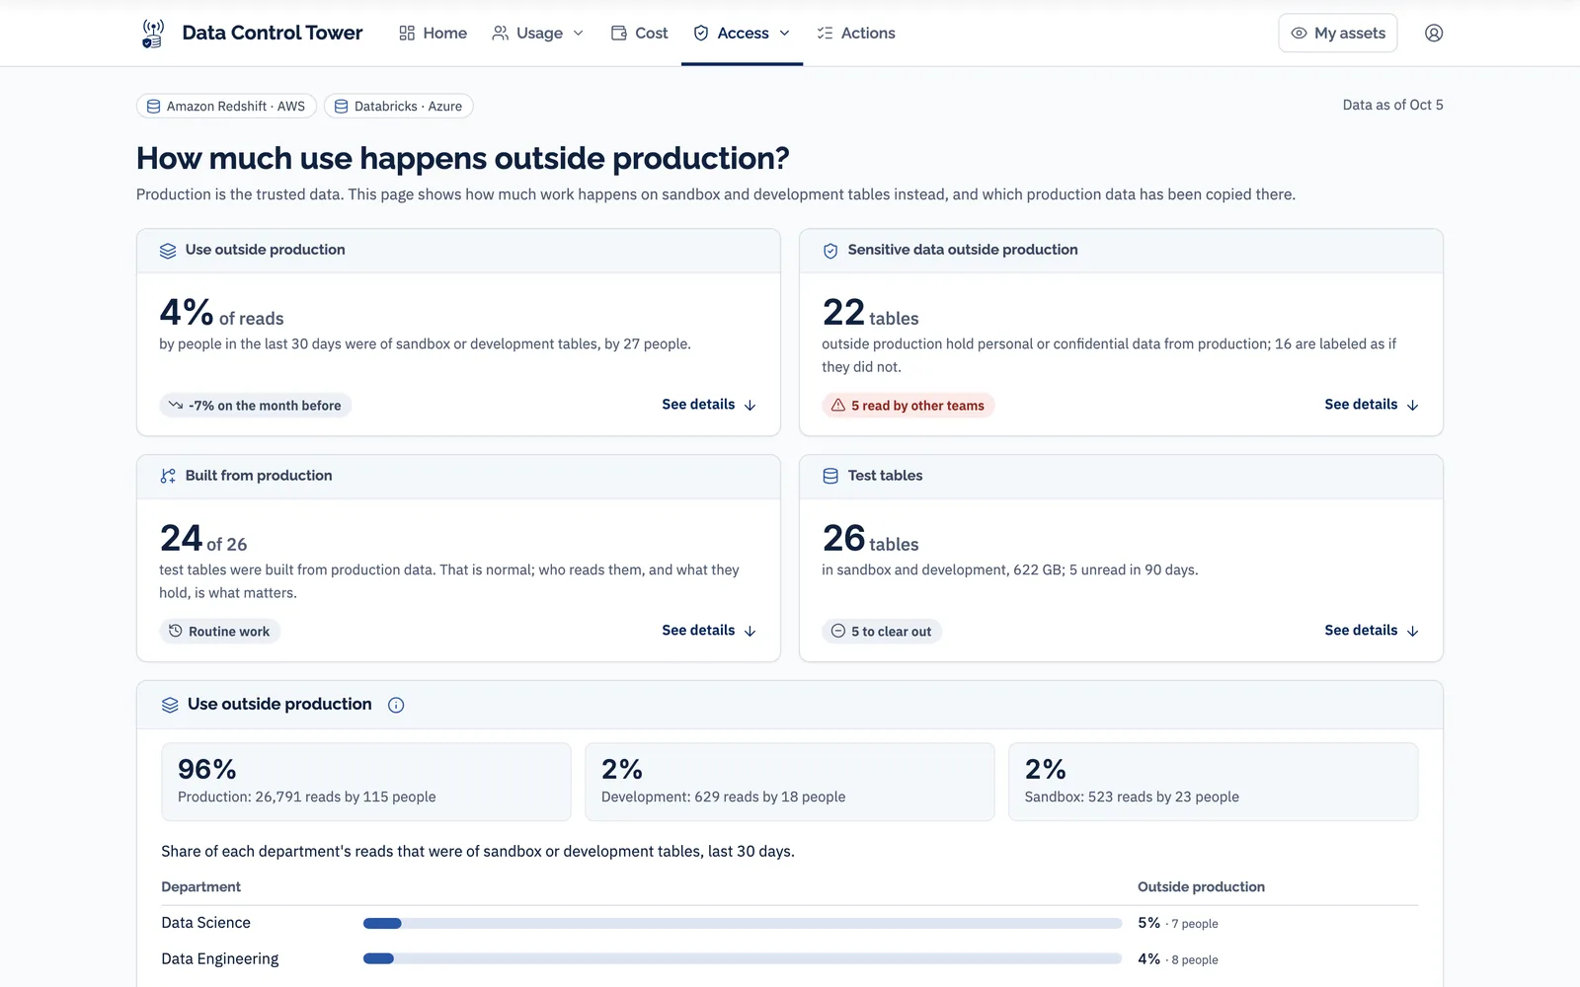The height and width of the screenshot is (987, 1580).
Task: See details in Use outside production card
Action: pyautogui.click(x=709, y=405)
